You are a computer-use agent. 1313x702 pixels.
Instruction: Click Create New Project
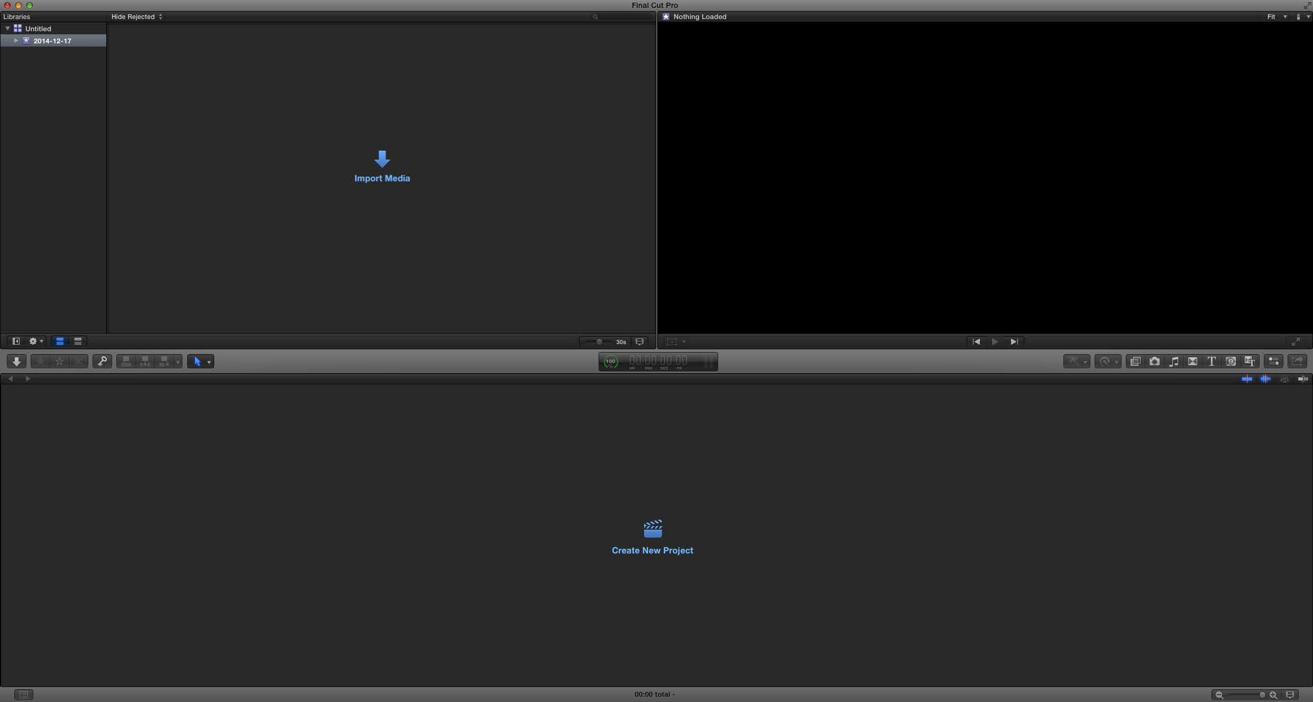tap(652, 550)
